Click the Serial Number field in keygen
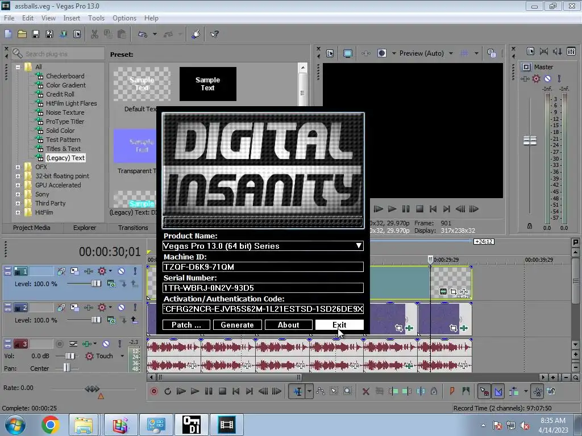582x436 pixels. [263, 288]
